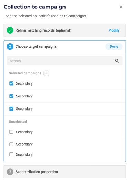Focus the campaign Search field
The width and height of the screenshot is (130, 185).
(64, 61)
